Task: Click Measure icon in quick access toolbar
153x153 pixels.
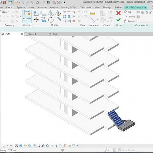Action: point(16,2)
